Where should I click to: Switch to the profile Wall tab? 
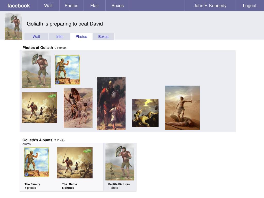pos(36,37)
